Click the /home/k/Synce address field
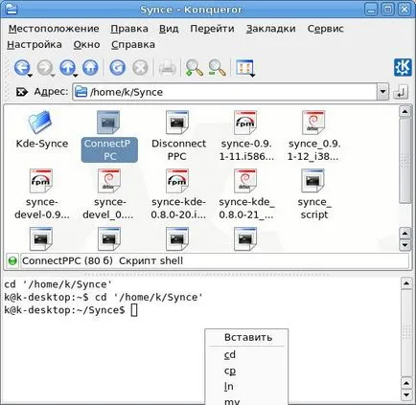The height and width of the screenshot is (405, 416). (225, 92)
